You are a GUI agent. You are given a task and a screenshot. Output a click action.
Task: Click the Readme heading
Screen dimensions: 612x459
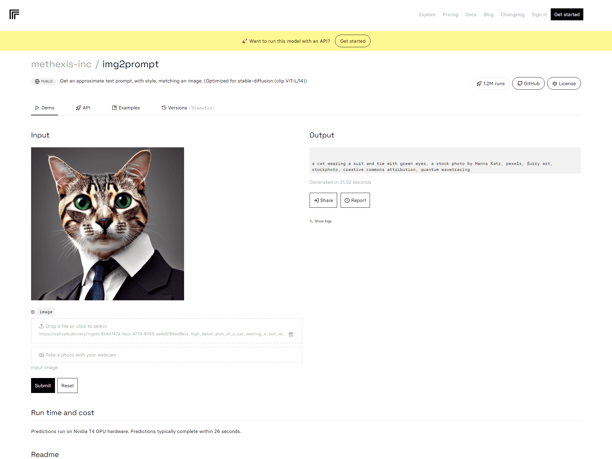[x=45, y=455]
